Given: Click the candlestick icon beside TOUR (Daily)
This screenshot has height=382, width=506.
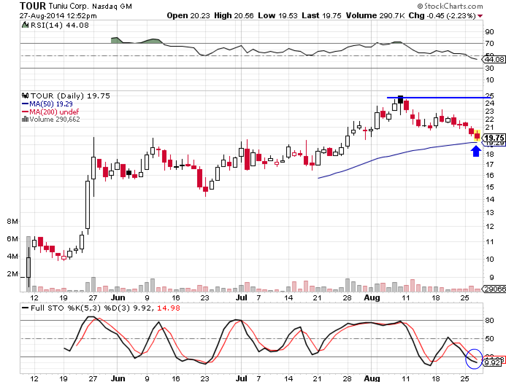Looking at the screenshot, I should click(x=25, y=96).
